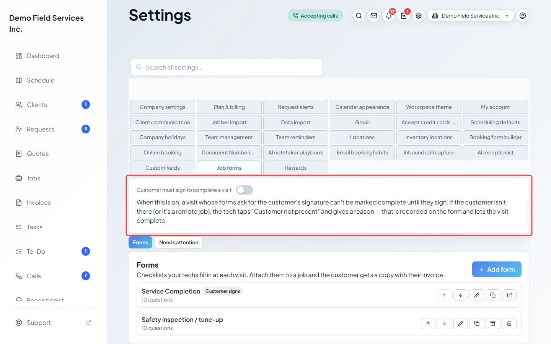Expand the Demo Field Services Inc. company dropdown
This screenshot has height=344, width=551.
click(x=471, y=16)
